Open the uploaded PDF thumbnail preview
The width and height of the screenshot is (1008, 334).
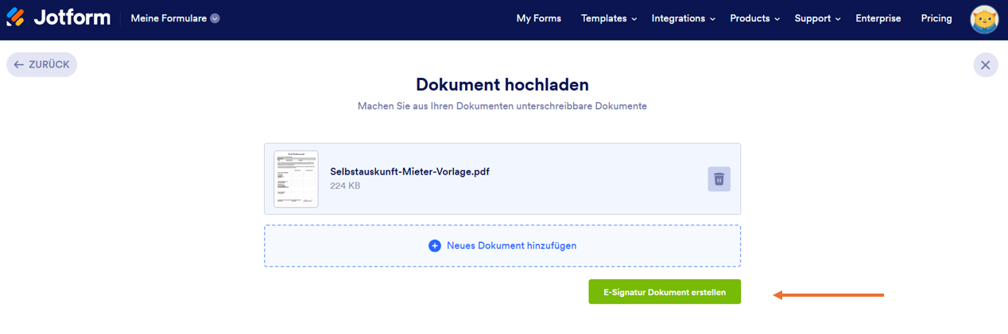pyautogui.click(x=296, y=179)
